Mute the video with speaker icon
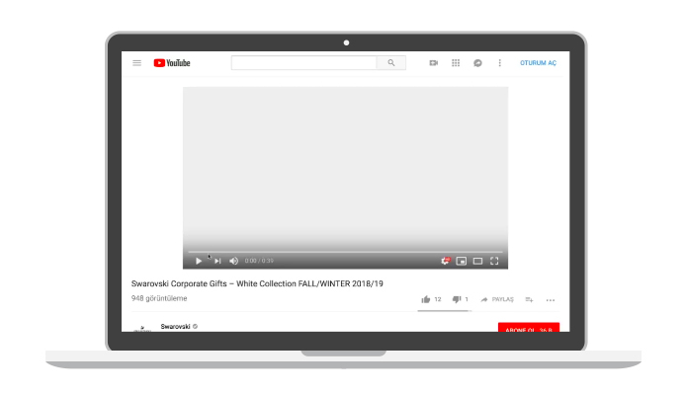This screenshot has width=685, height=394. tap(233, 261)
